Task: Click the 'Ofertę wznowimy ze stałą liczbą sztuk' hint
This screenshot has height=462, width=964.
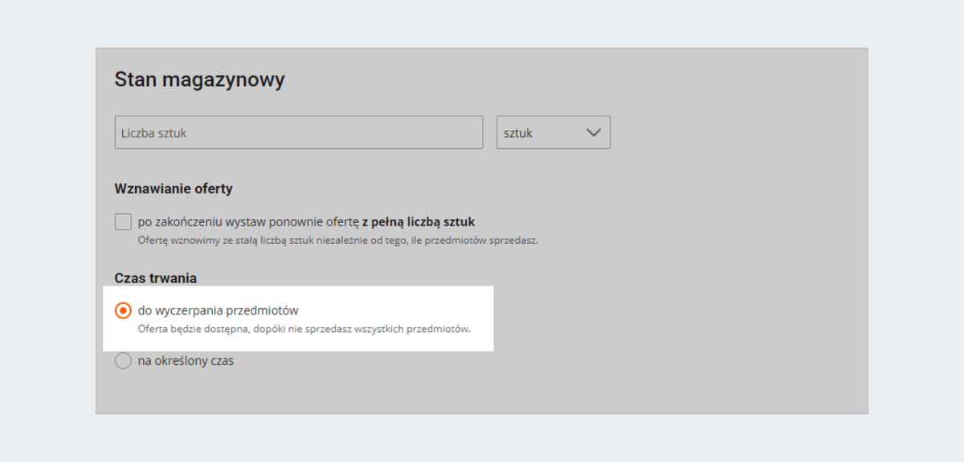Action: (x=338, y=240)
